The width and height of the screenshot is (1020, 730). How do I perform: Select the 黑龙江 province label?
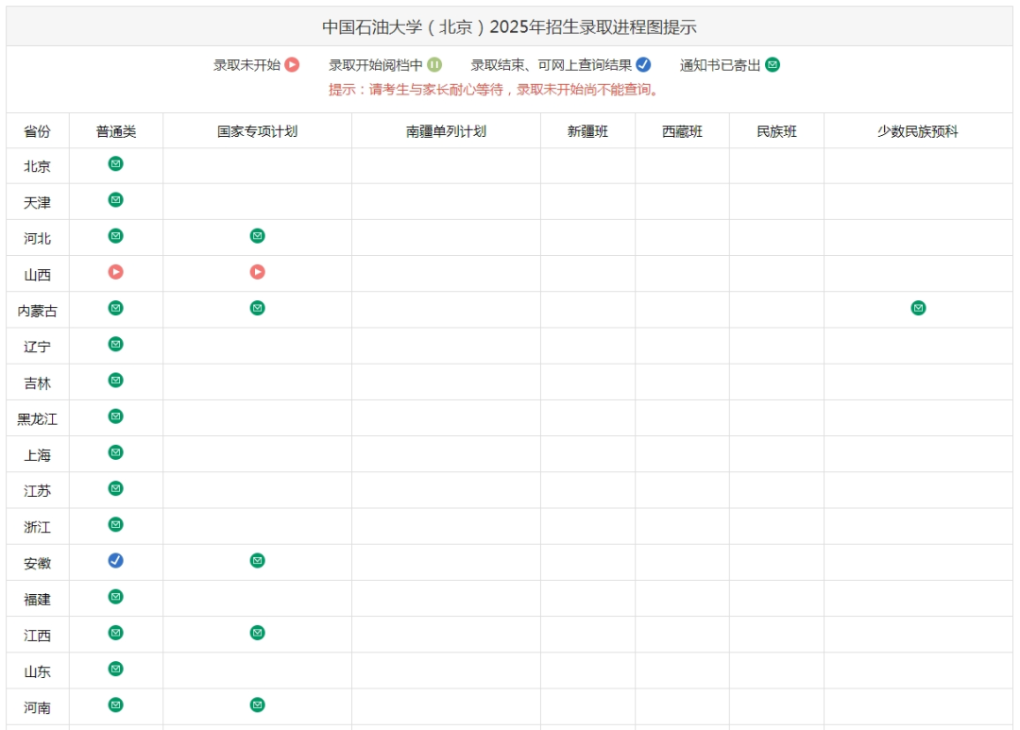tap(37, 416)
